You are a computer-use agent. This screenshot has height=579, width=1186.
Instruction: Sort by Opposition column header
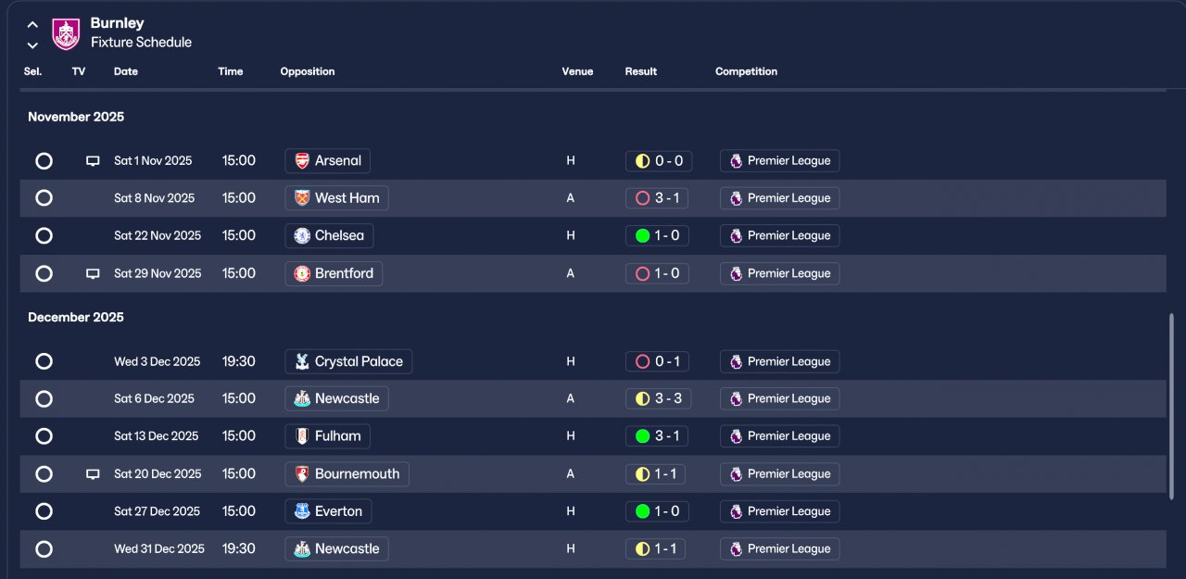click(x=308, y=71)
